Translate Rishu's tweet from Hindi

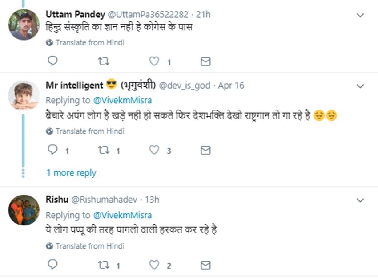tap(89, 246)
